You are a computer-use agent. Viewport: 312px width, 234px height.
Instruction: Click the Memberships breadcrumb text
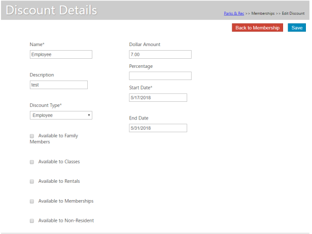click(262, 13)
